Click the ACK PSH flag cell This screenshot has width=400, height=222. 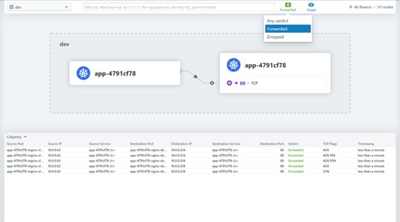point(329,161)
